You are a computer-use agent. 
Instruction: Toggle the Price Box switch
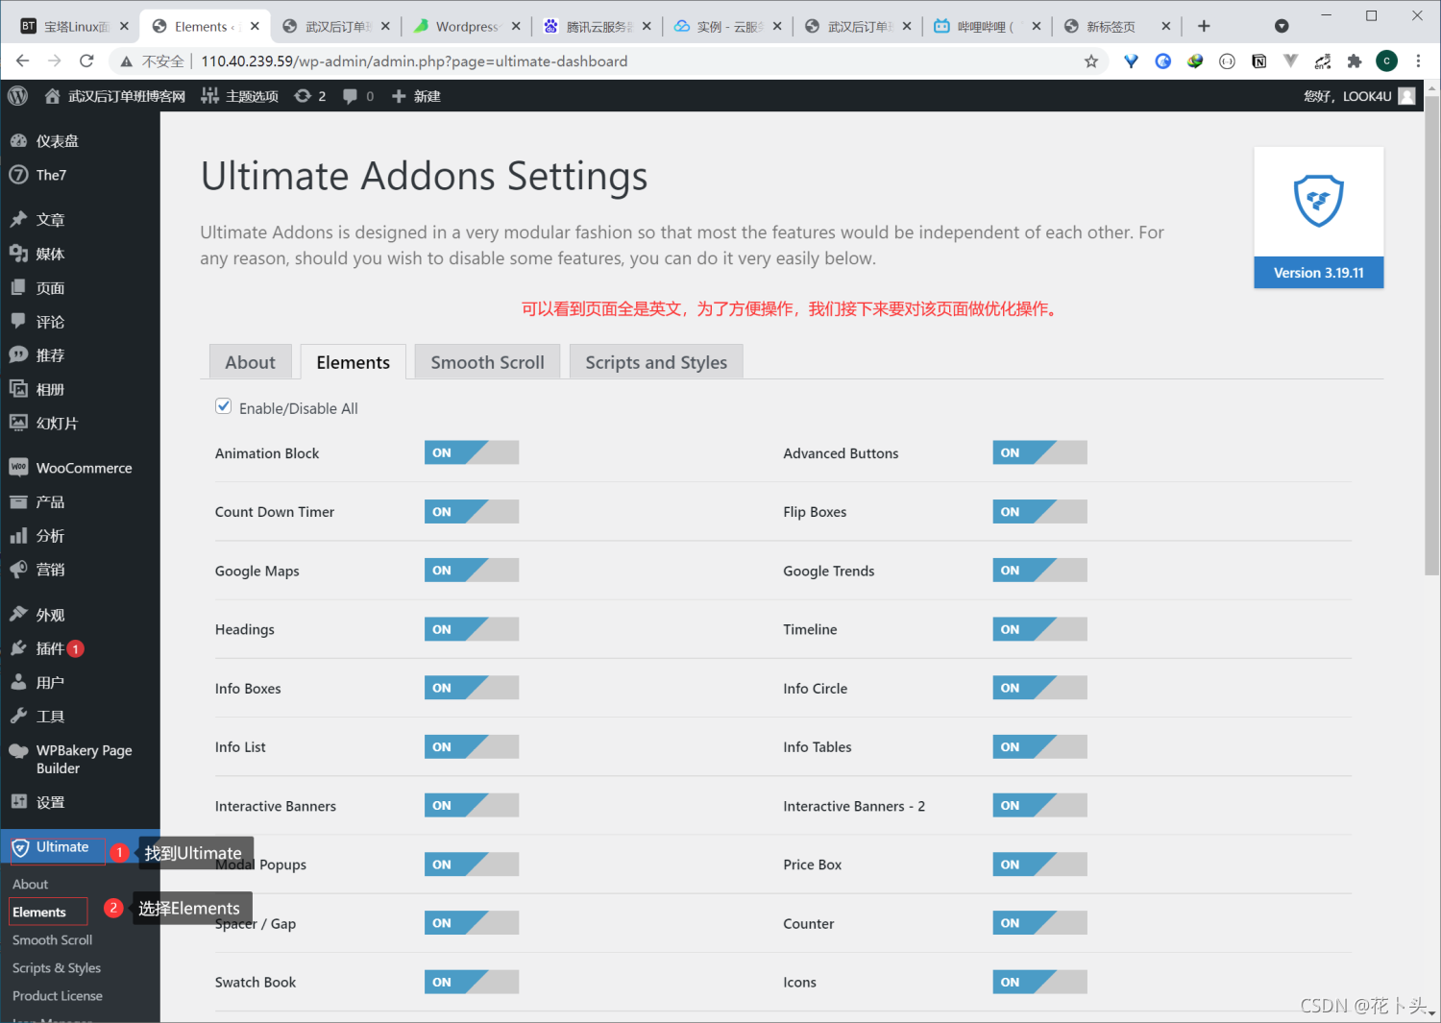(x=1039, y=865)
